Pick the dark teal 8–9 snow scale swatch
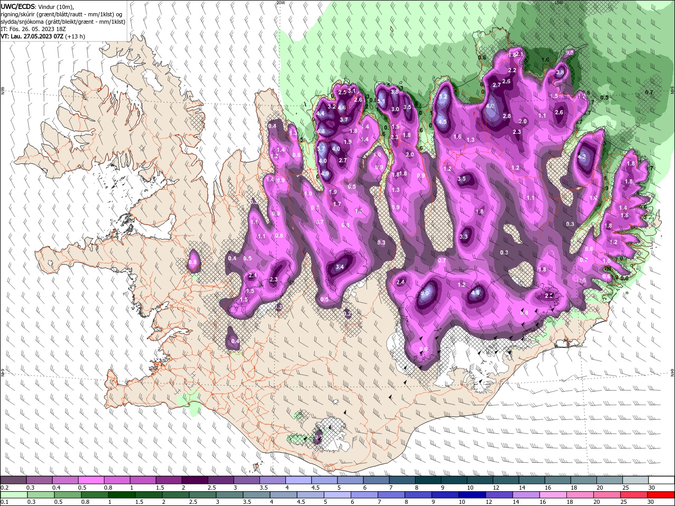 (x=427, y=480)
